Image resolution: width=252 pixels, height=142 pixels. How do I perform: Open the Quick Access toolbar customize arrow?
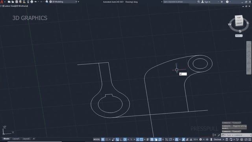point(78,2)
